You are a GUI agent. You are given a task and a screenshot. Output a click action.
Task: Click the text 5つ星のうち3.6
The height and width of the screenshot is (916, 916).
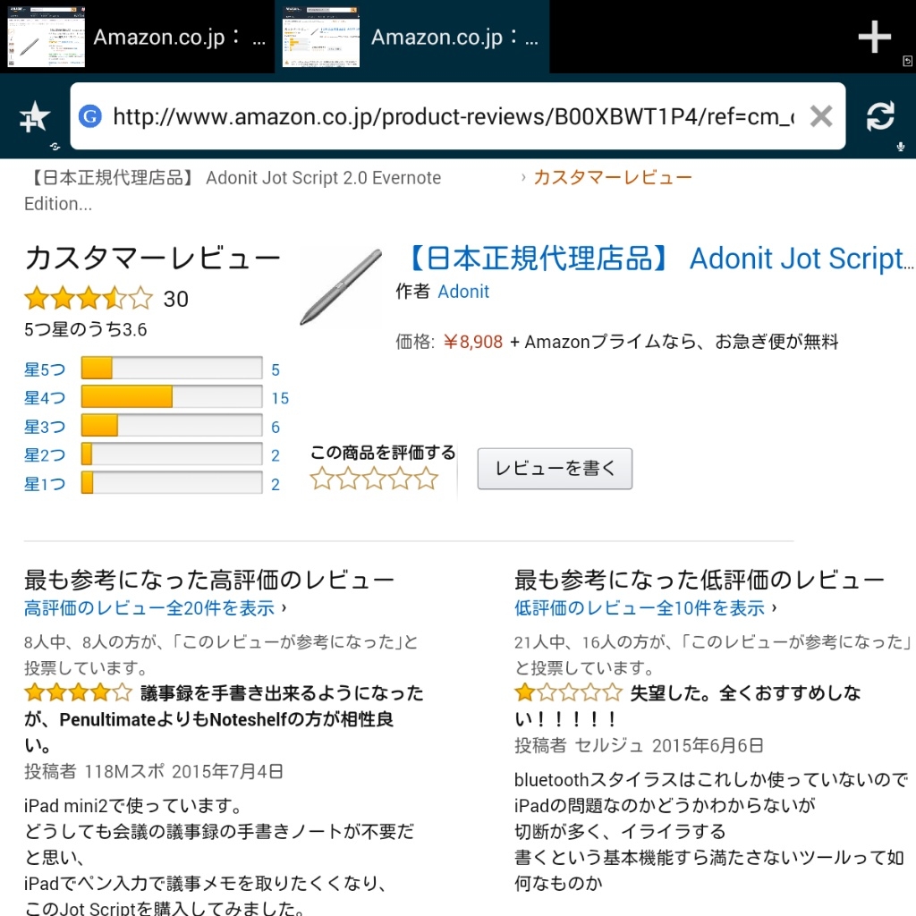(85, 329)
